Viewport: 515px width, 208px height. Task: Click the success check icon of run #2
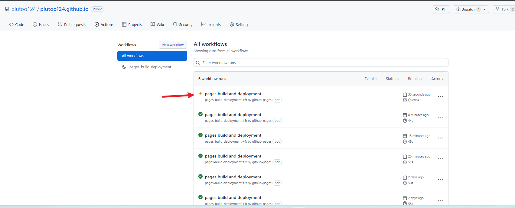(x=200, y=177)
